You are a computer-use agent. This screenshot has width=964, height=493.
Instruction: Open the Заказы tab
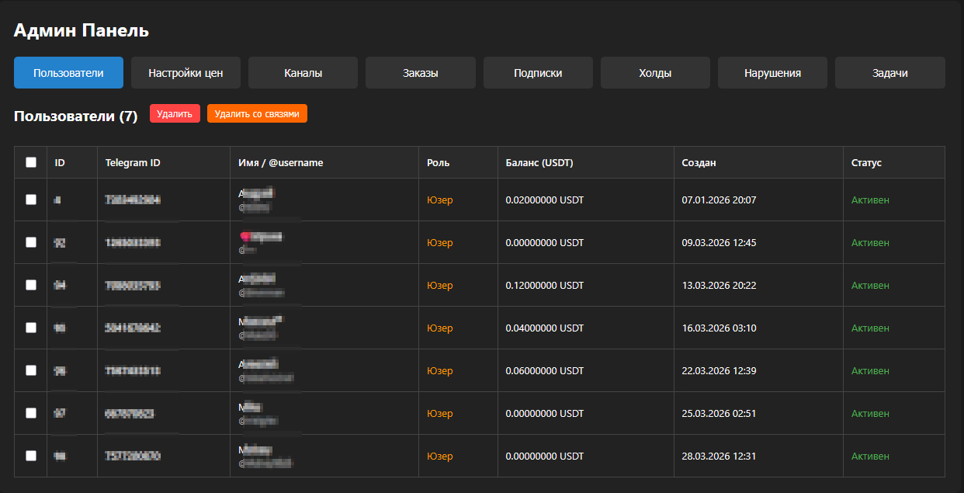click(420, 73)
